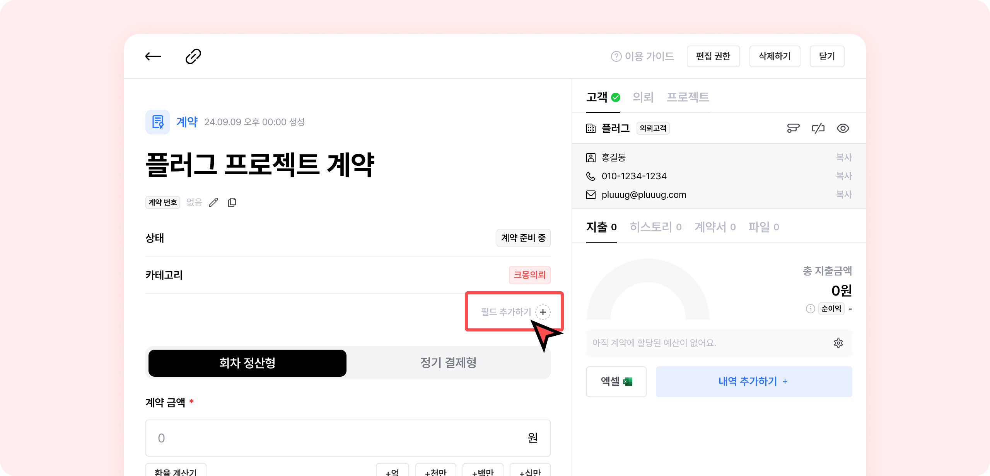990x476 pixels.
Task: Open the 계약 준비 중 status dropdown
Action: click(523, 238)
